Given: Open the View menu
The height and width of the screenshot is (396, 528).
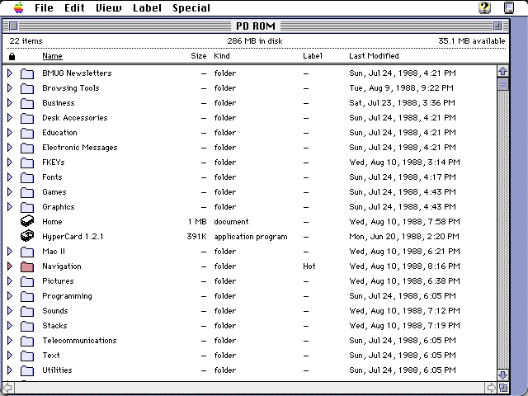Looking at the screenshot, I should tap(108, 7).
